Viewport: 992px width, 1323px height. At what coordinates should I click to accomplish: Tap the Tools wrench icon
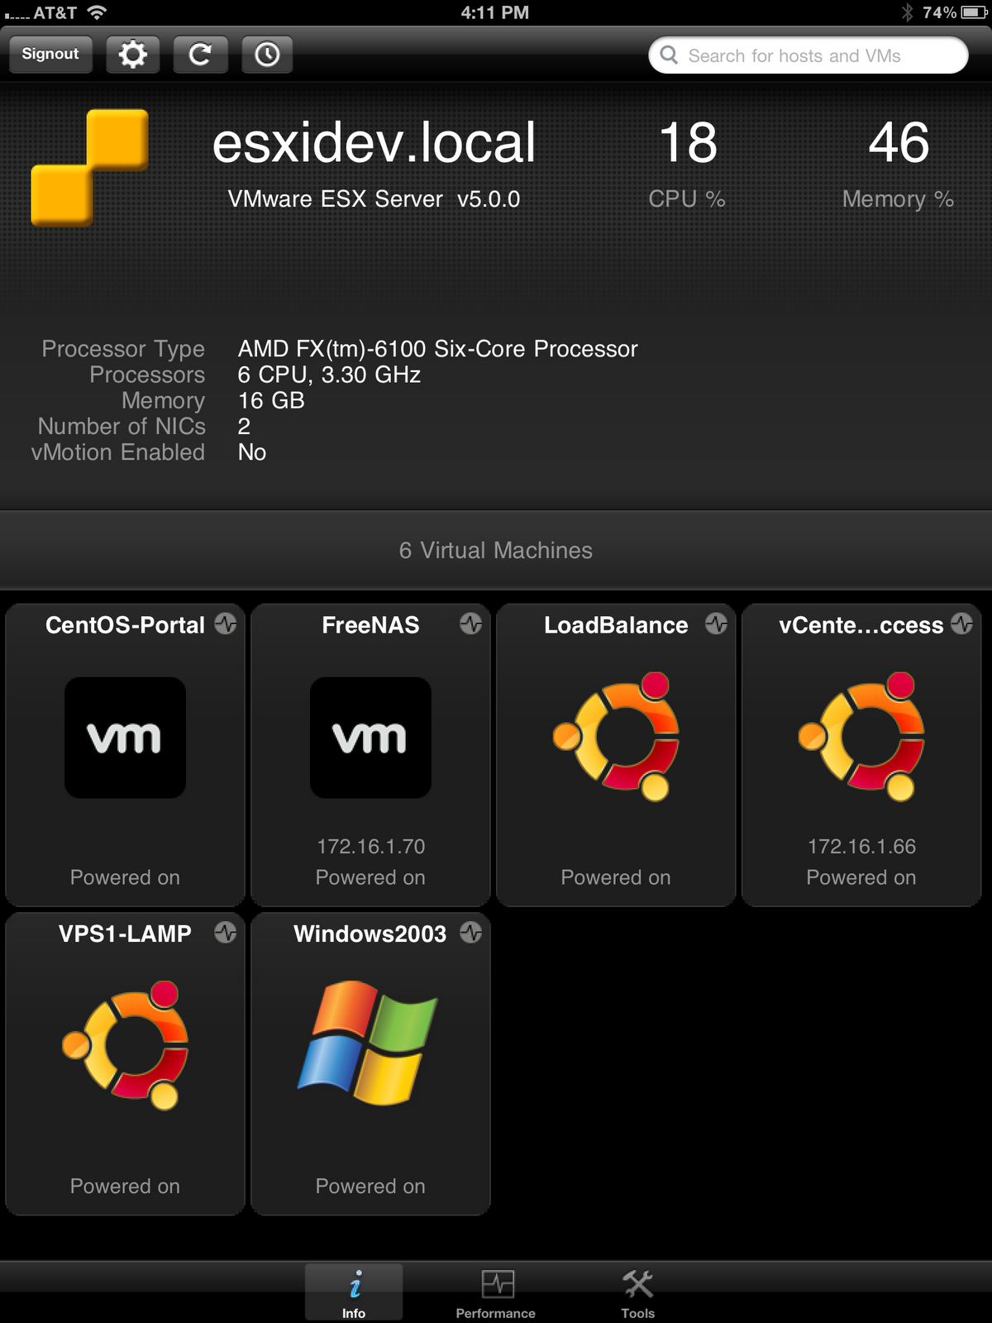(637, 1286)
